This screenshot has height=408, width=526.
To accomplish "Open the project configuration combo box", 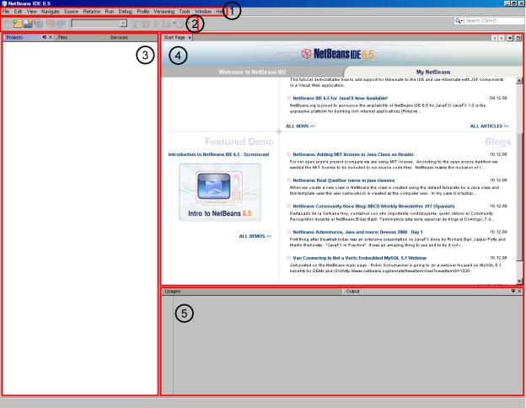I will tap(99, 24).
